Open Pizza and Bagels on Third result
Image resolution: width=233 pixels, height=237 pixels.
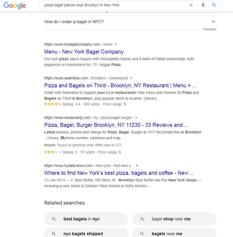pyautogui.click(x=120, y=85)
